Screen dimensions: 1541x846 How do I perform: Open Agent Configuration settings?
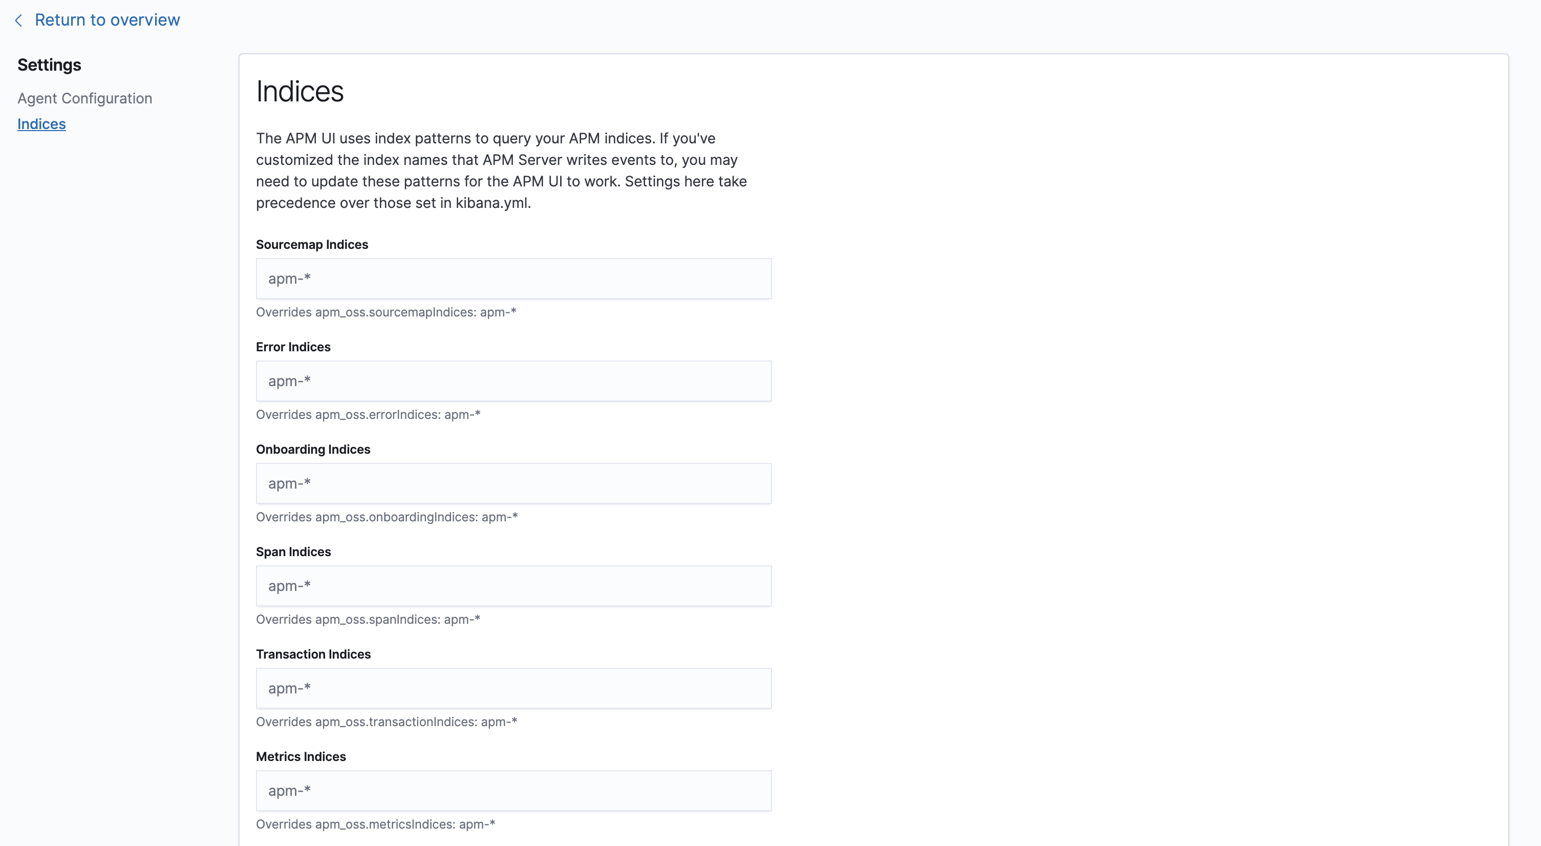[x=84, y=98]
